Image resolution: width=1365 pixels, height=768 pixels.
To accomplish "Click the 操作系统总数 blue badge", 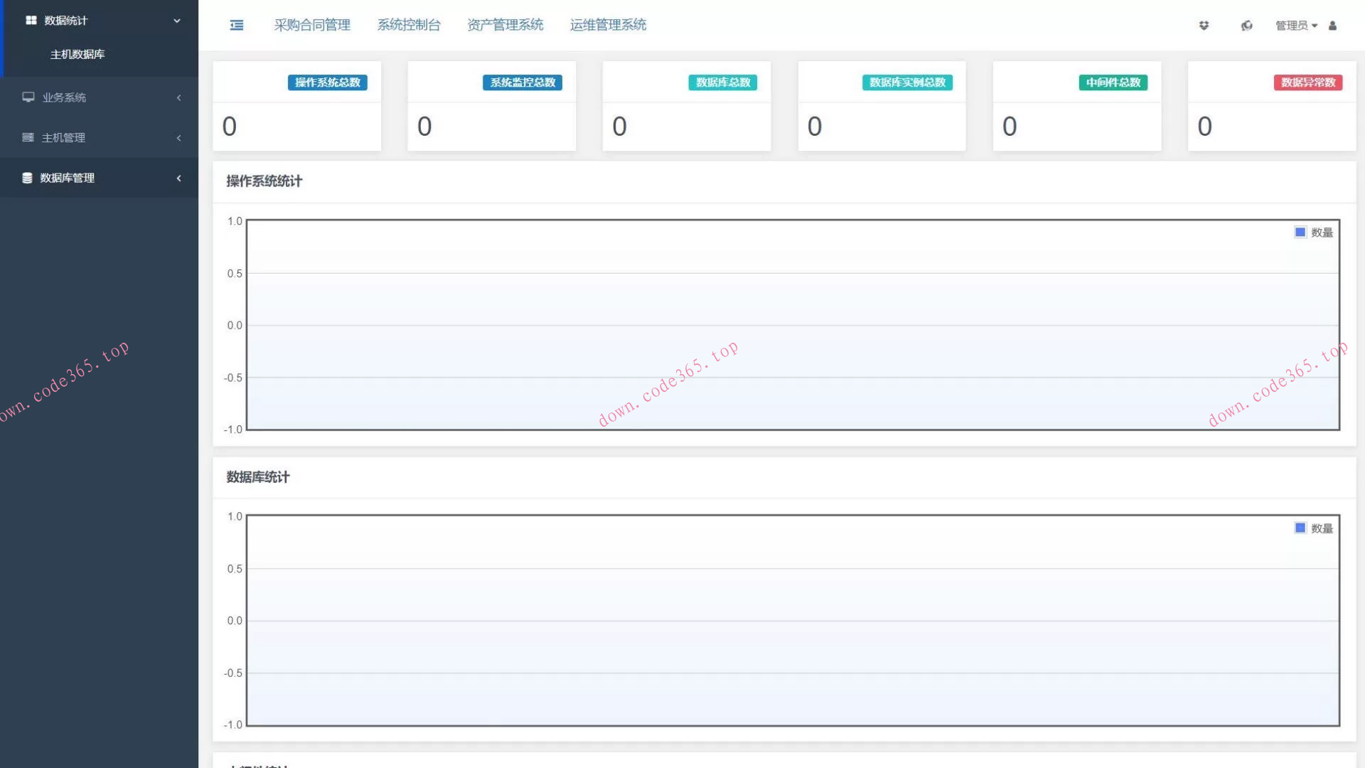I will [327, 82].
